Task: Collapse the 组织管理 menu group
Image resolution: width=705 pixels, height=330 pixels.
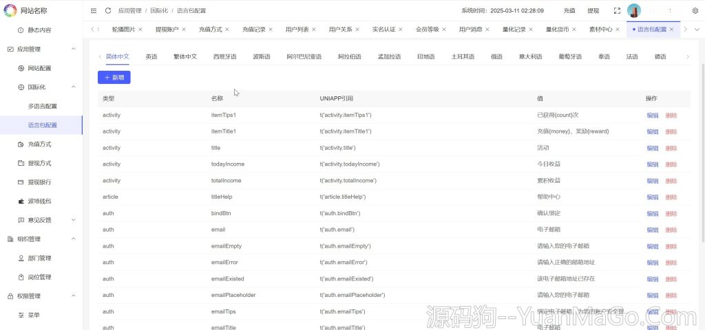Action: click(x=74, y=239)
